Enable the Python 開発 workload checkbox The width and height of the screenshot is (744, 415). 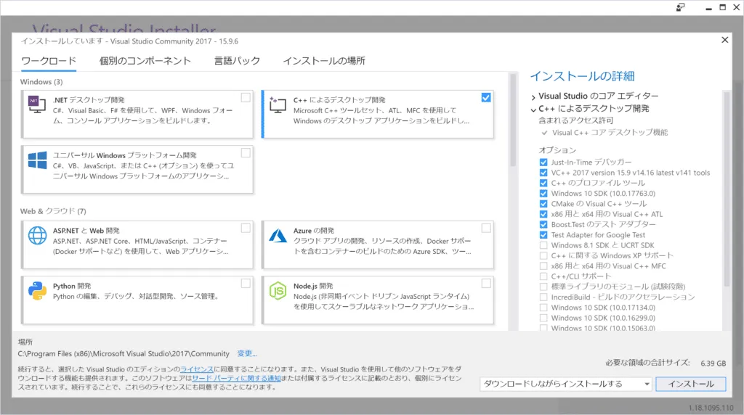[246, 284]
